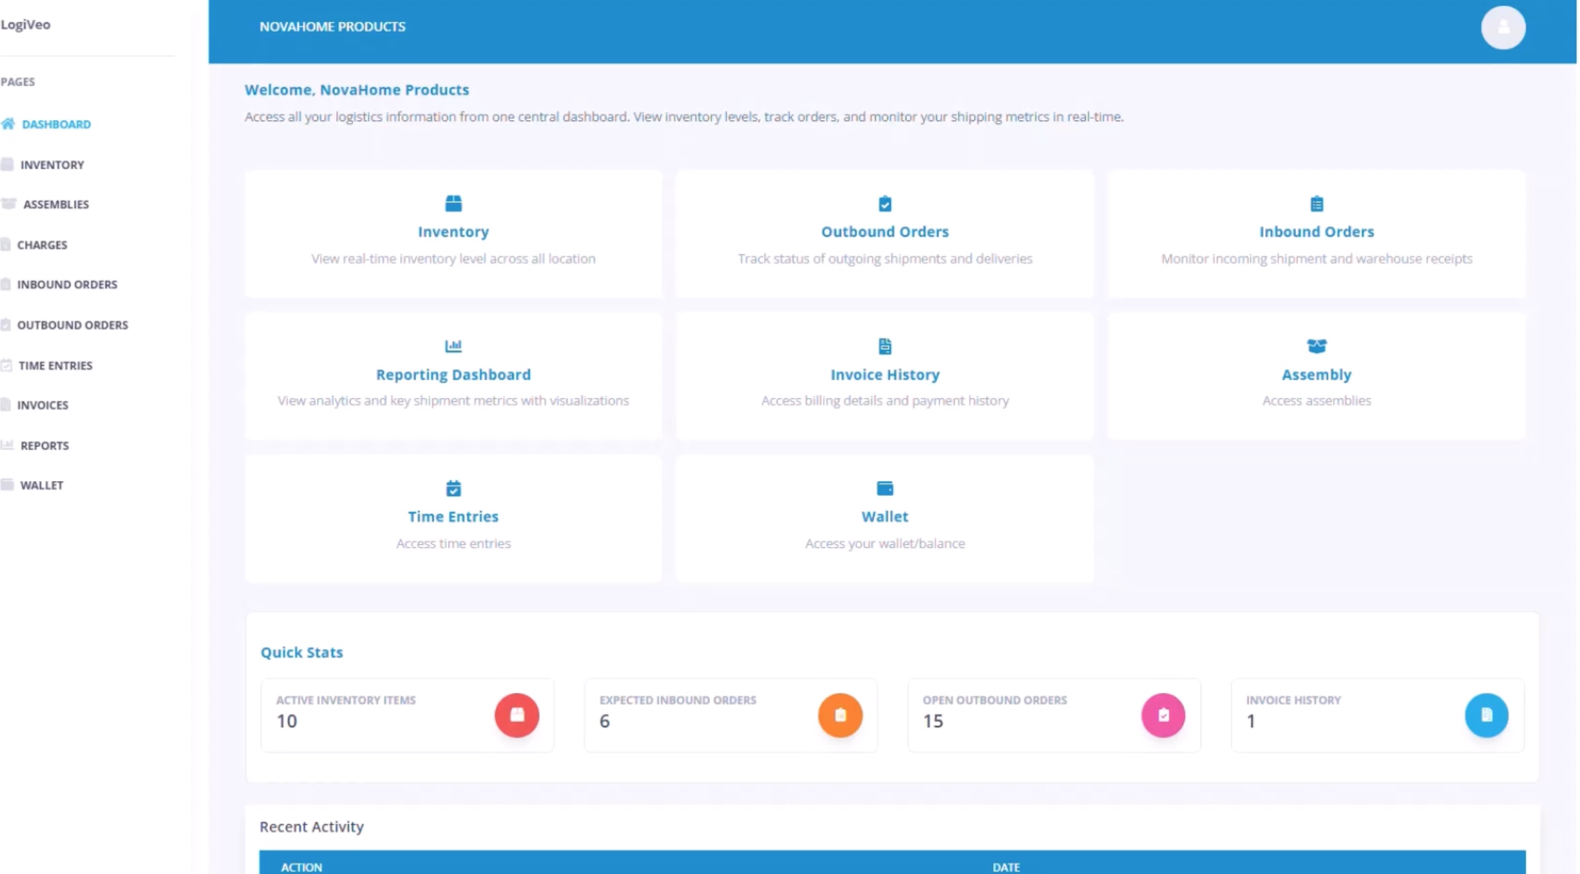Go to Dashboard in the sidebar
The height and width of the screenshot is (874, 1580).
(x=56, y=124)
